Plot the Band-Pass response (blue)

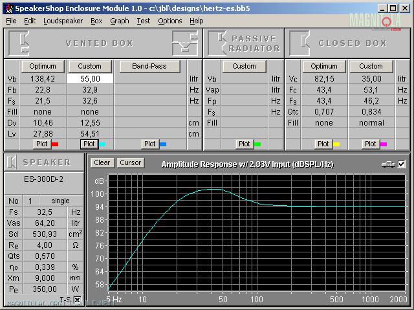coord(149,144)
